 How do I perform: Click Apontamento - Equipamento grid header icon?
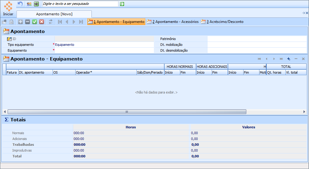click(6, 59)
